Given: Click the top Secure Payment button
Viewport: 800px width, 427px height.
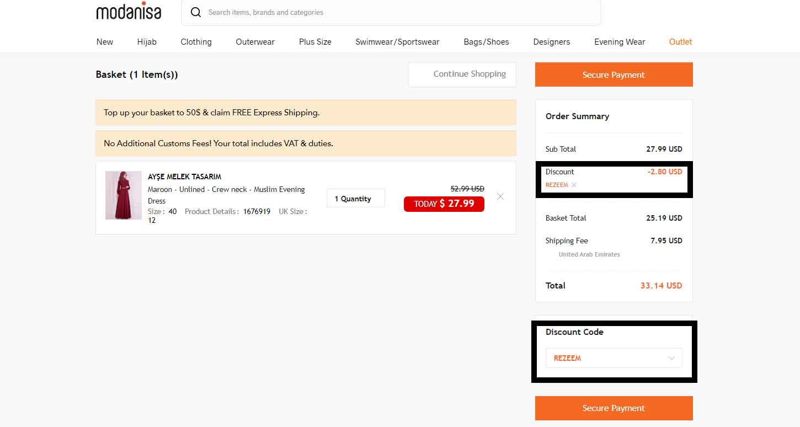Looking at the screenshot, I should tap(613, 74).
